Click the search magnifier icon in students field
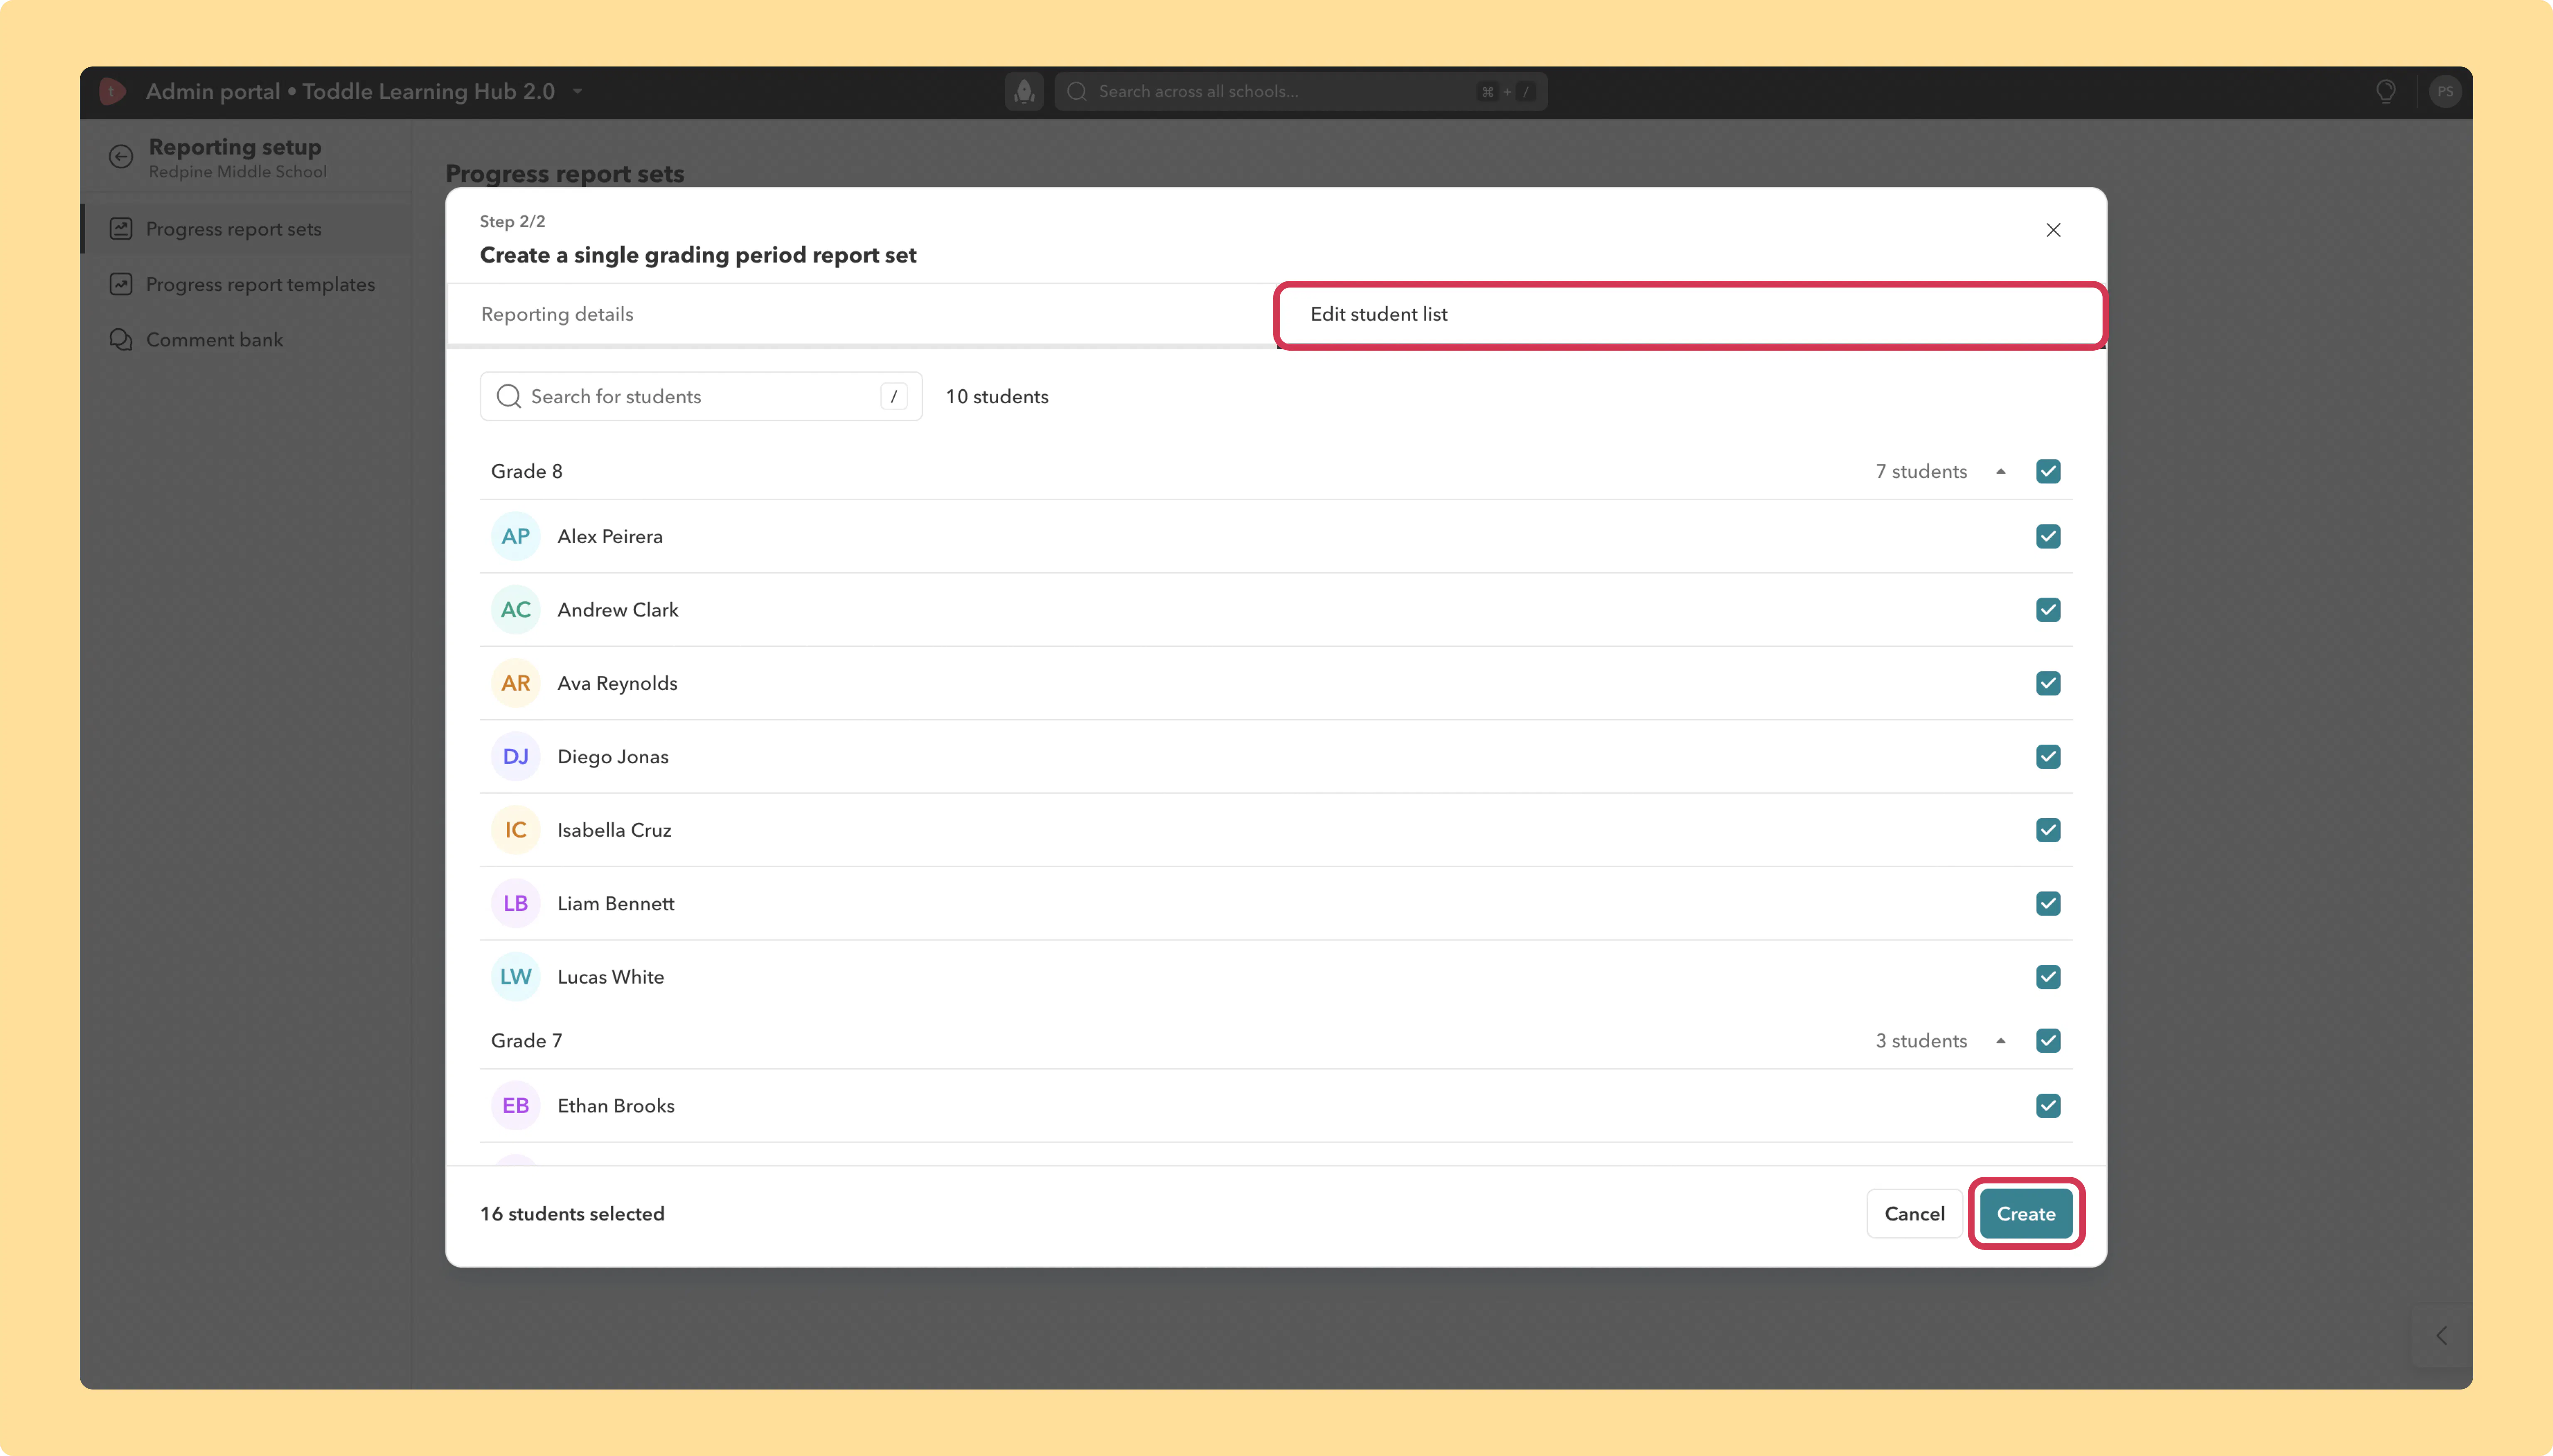 pos(509,397)
